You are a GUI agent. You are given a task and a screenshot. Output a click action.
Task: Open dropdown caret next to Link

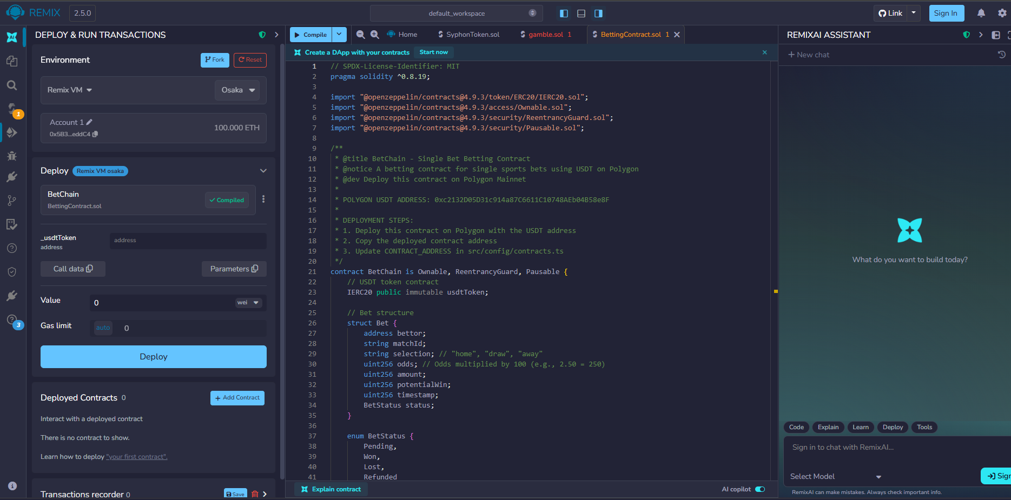914,13
